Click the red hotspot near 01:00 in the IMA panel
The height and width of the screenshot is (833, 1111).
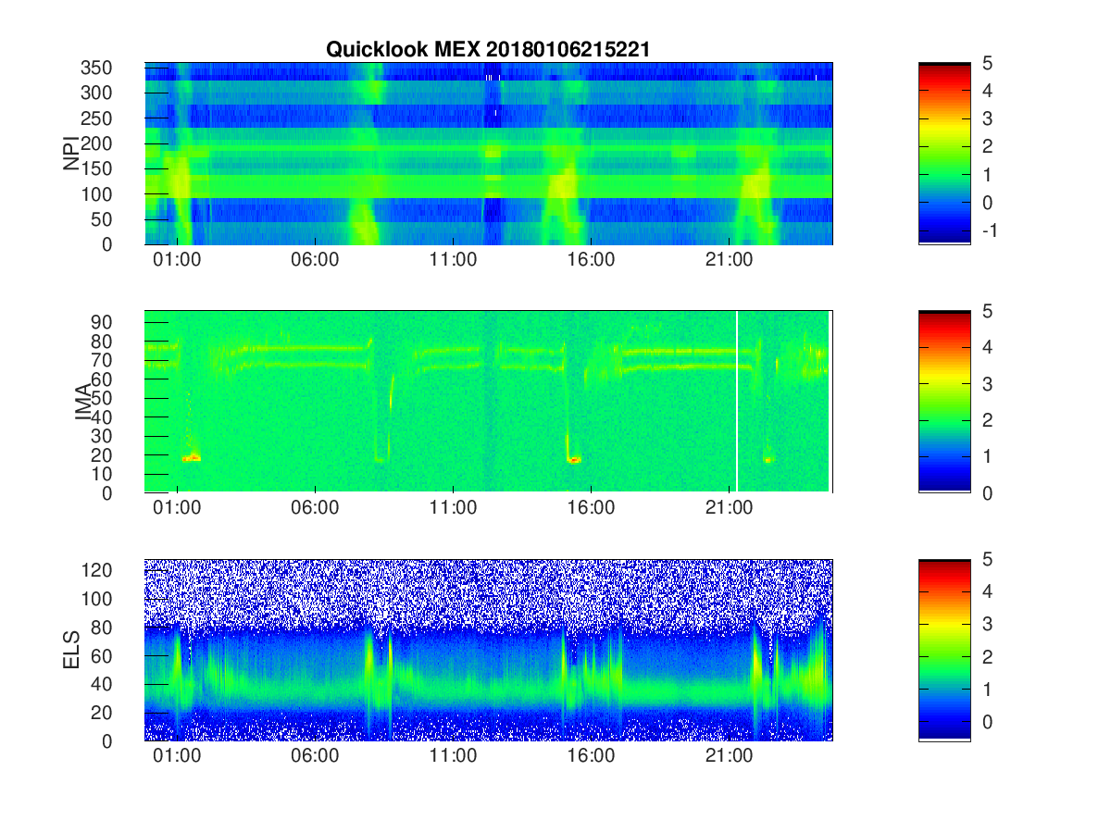click(x=192, y=457)
